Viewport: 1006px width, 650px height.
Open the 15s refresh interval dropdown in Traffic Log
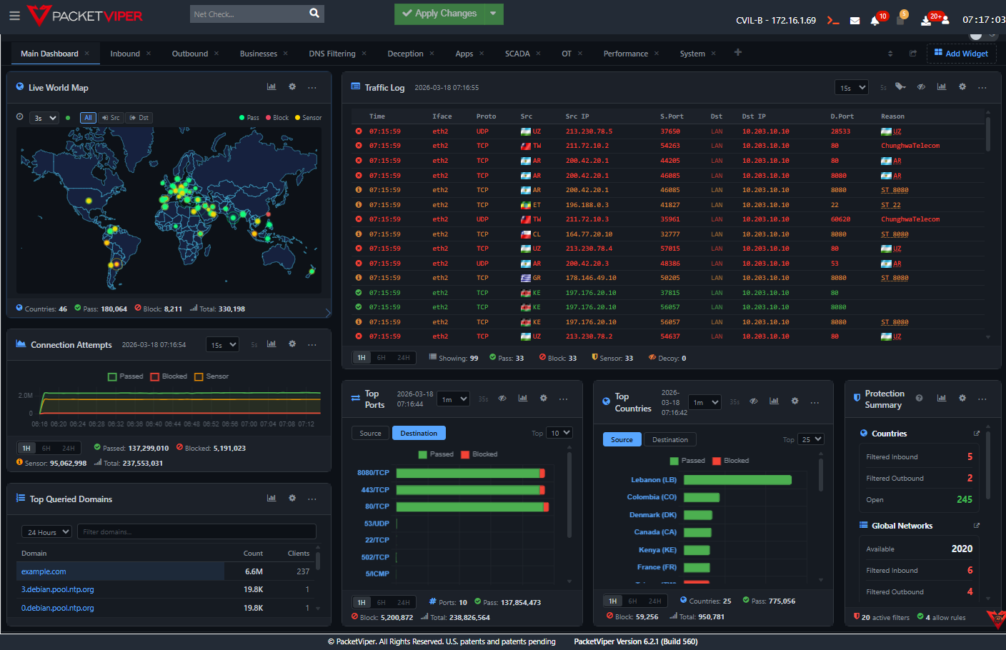(x=851, y=86)
